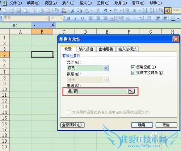Click the Increase Decimal icon
Screen dimensions: 181x151
(142, 18)
